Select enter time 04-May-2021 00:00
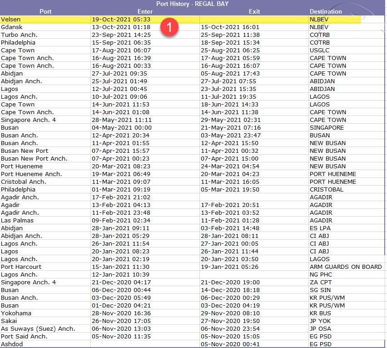The image size is (387, 348). [x=122, y=128]
